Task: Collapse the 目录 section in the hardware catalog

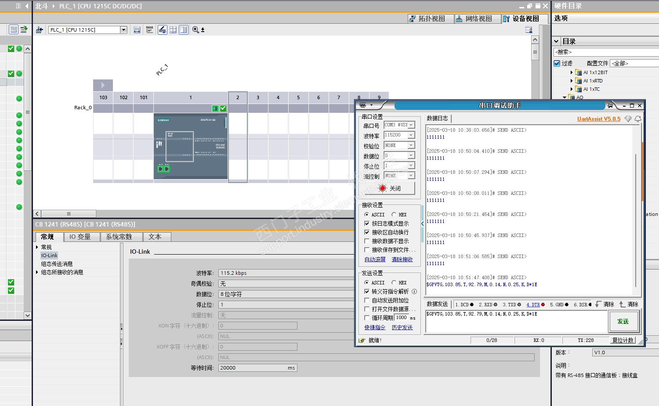Action: click(x=556, y=41)
